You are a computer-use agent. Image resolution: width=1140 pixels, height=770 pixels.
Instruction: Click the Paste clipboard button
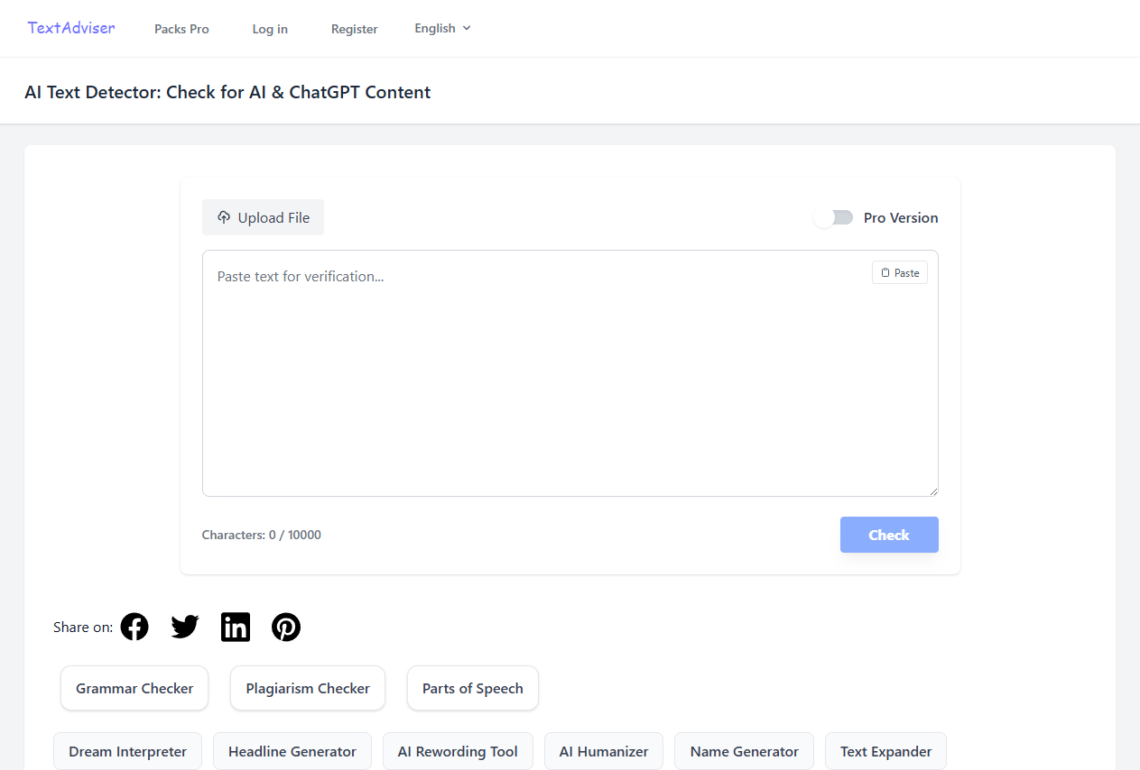[x=900, y=272]
